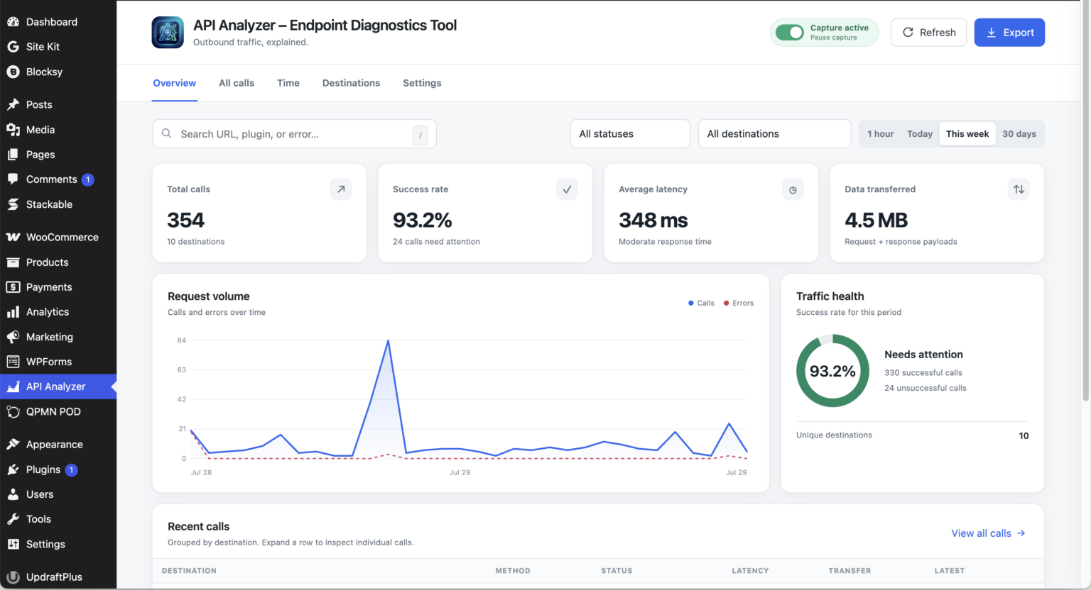Click the Export button
The image size is (1091, 590).
pos(1009,33)
